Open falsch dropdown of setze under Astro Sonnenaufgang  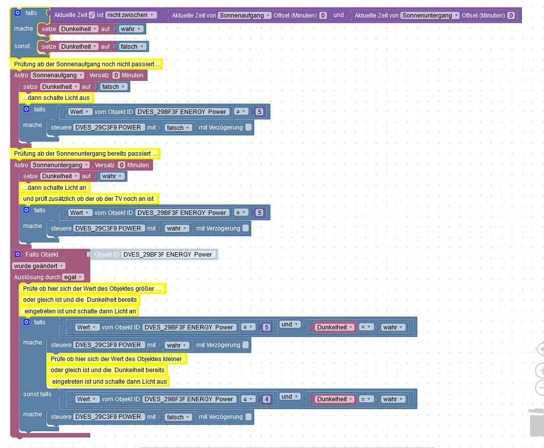[113, 87]
